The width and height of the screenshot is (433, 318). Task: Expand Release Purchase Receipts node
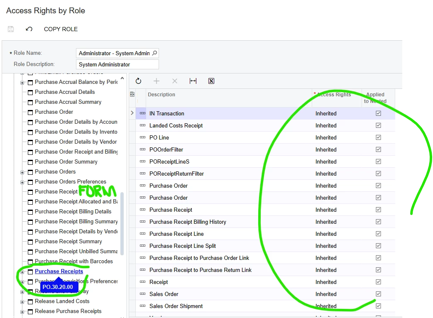(22, 312)
